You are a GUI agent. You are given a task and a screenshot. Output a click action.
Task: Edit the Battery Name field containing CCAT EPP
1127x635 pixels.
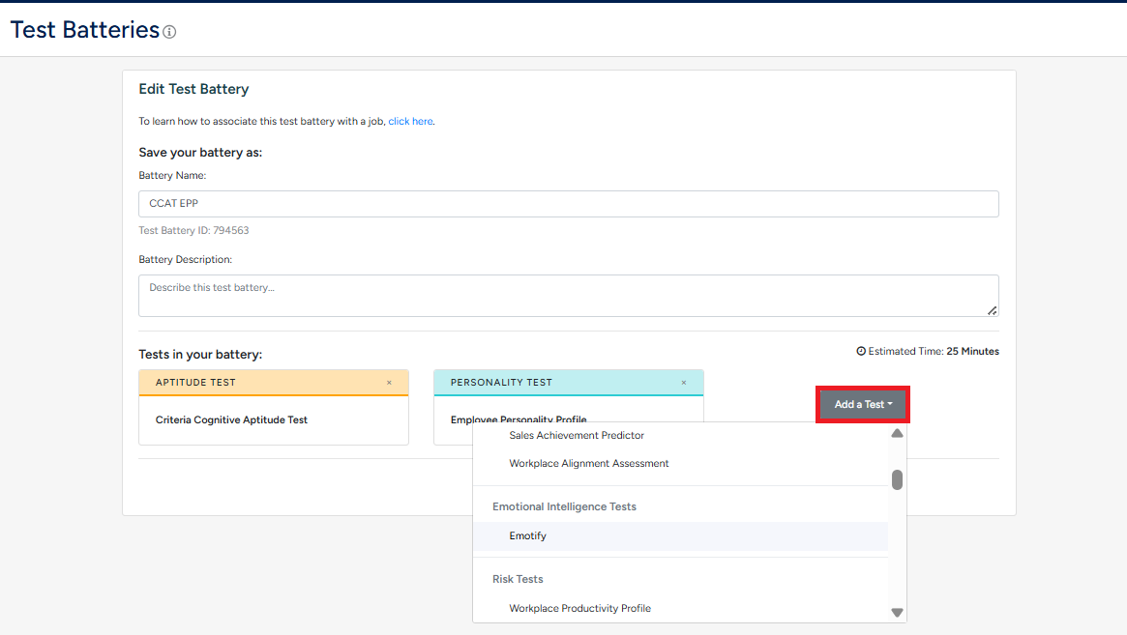point(569,204)
